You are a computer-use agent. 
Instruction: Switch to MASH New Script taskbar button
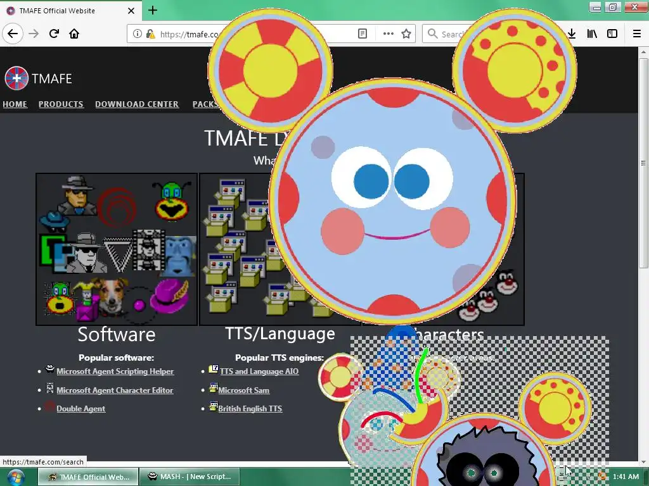[190, 477]
